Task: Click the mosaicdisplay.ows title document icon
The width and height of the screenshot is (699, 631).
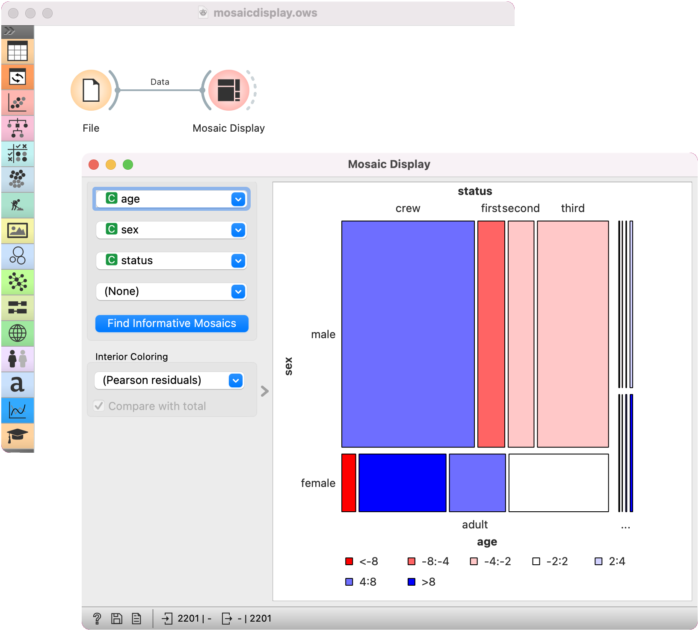Action: (x=203, y=12)
